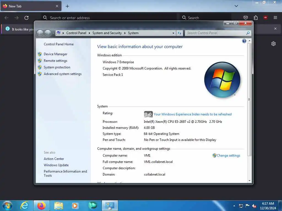Click the muted volume tray icon

254,206
